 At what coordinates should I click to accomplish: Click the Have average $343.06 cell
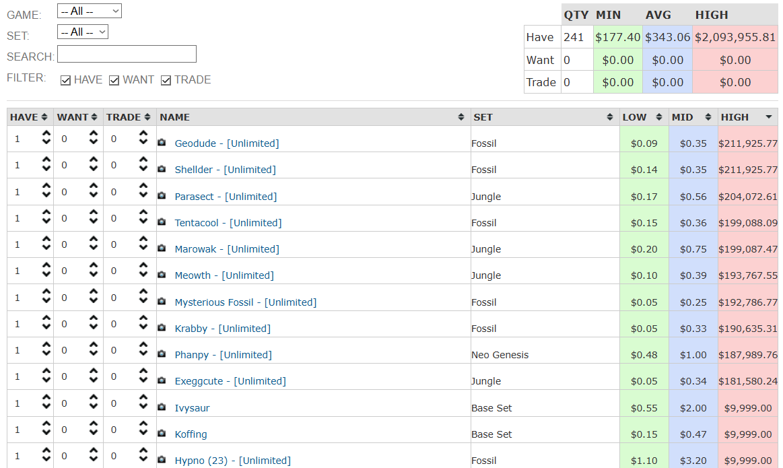(x=668, y=37)
